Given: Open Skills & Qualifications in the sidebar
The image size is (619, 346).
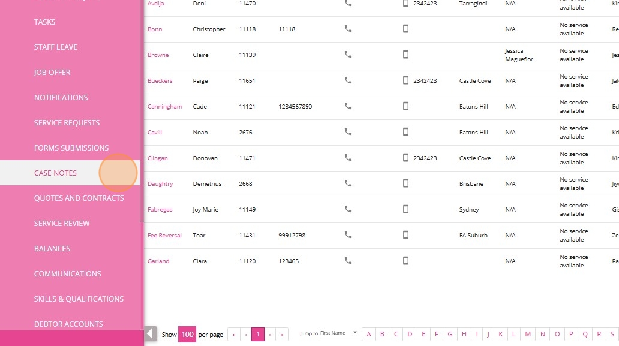Looking at the screenshot, I should coord(79,299).
